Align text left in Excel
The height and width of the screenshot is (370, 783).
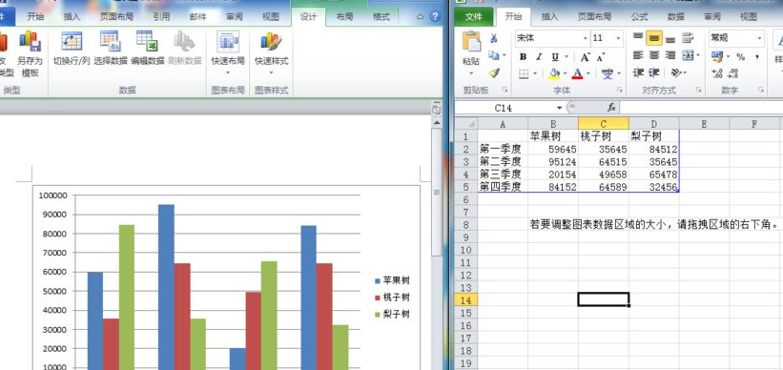coord(638,55)
